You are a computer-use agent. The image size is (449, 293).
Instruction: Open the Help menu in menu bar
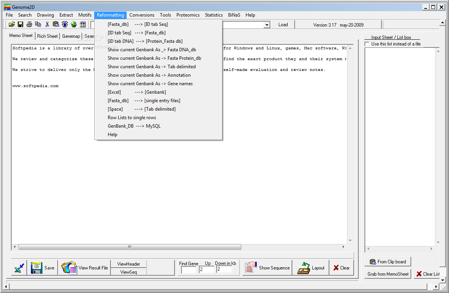tap(250, 15)
